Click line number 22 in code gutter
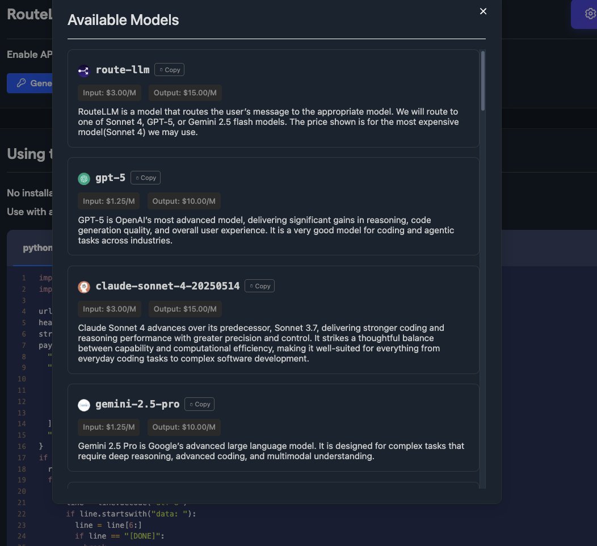The image size is (597, 546). (x=22, y=514)
